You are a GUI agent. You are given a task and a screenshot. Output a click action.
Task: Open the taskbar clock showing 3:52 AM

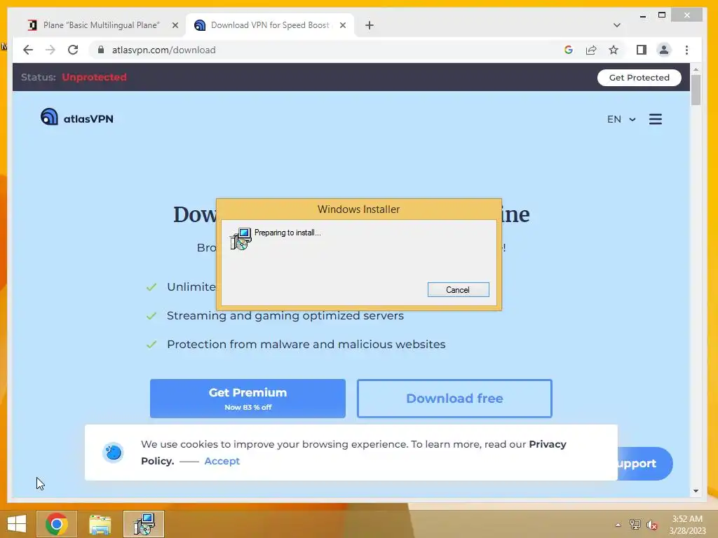pyautogui.click(x=687, y=525)
